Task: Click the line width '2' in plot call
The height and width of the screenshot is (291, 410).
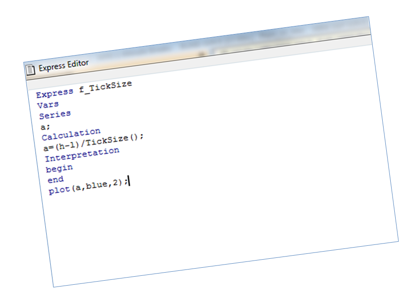Action: coord(117,183)
